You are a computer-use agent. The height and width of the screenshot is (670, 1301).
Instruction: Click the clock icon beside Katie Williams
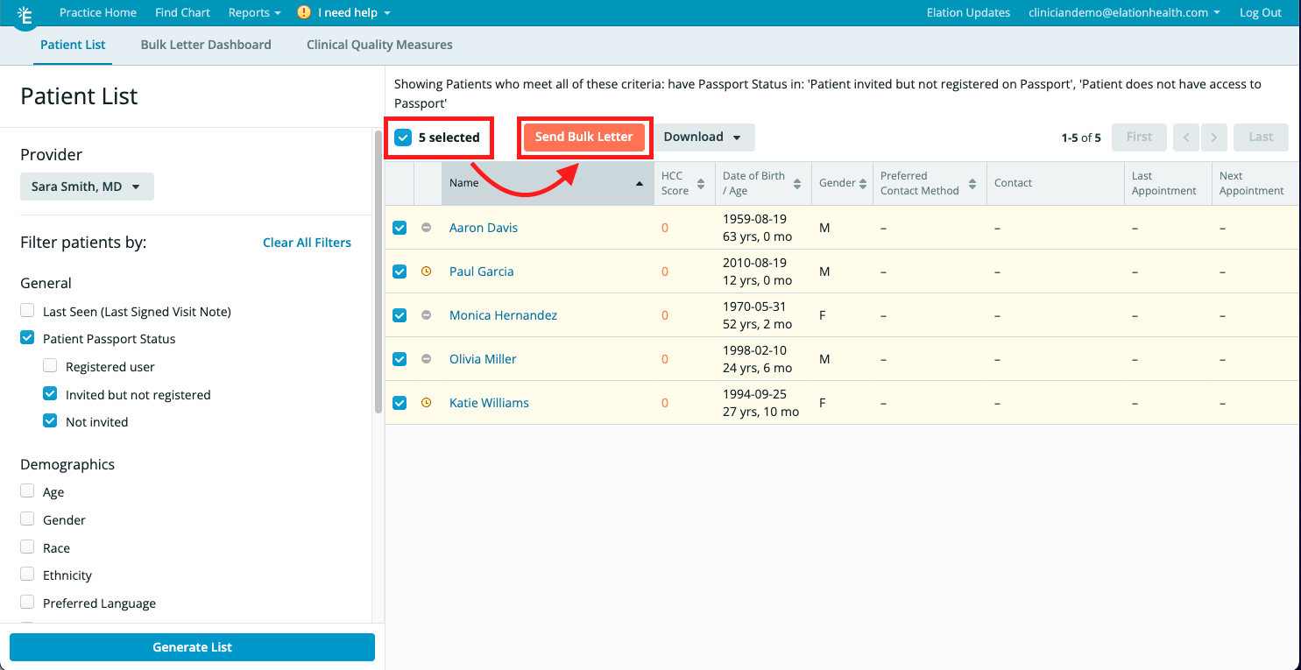[x=427, y=403]
